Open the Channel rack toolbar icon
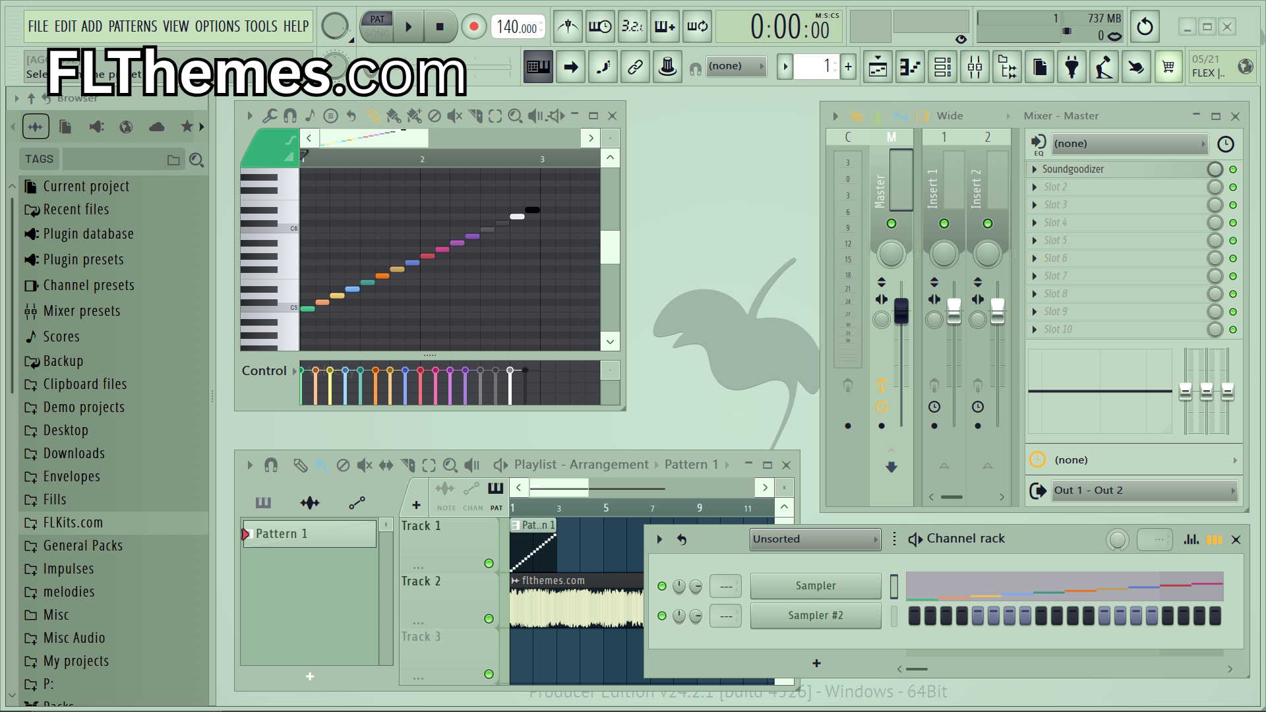Image resolution: width=1266 pixels, height=712 pixels. 942,67
